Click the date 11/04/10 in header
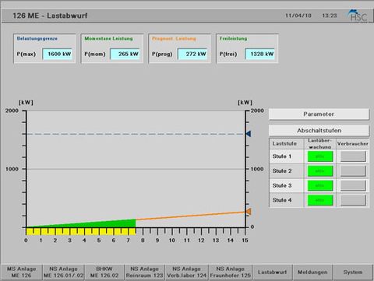Screen dimensions: 374x281 tap(298, 16)
